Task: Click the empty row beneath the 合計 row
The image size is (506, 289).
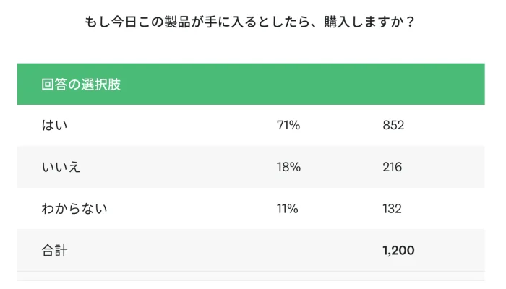Action: 251,276
